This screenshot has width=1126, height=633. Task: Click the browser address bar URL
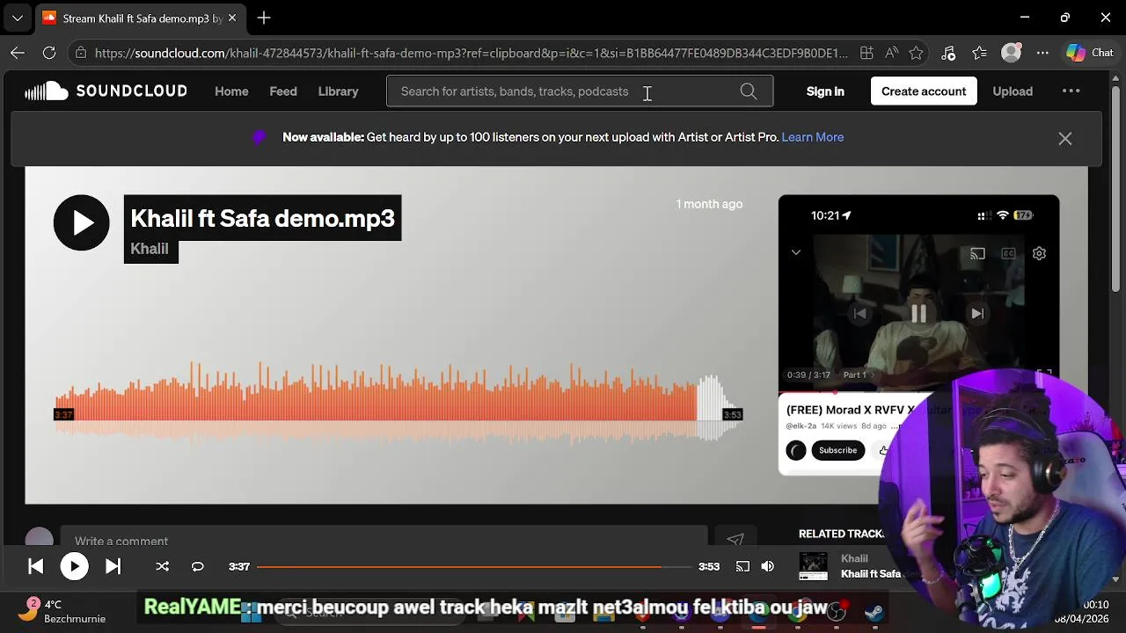[471, 53]
